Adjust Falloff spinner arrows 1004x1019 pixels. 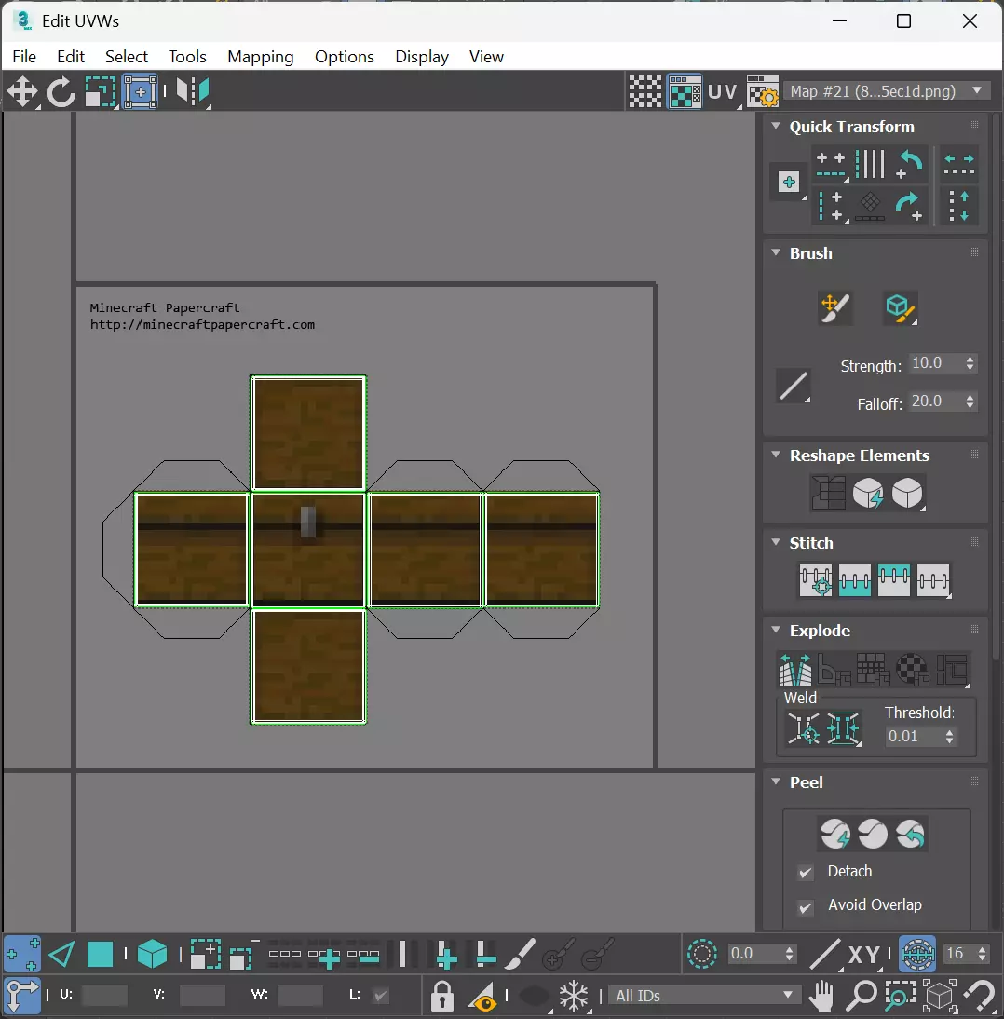pos(970,401)
